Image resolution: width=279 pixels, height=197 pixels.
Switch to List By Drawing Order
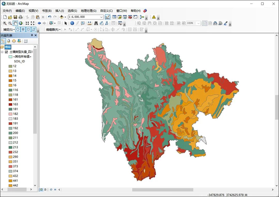pos(3,41)
